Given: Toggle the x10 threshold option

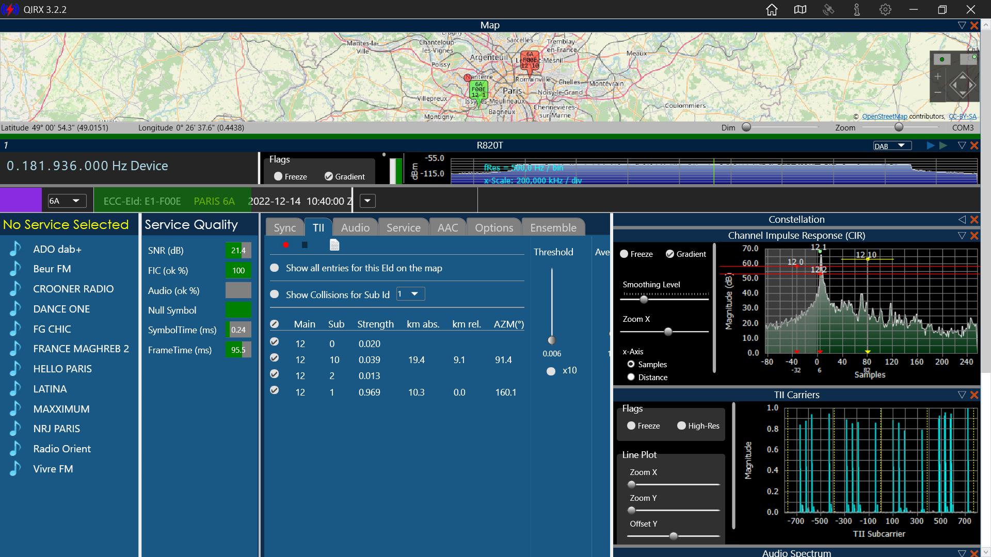Looking at the screenshot, I should click(551, 371).
